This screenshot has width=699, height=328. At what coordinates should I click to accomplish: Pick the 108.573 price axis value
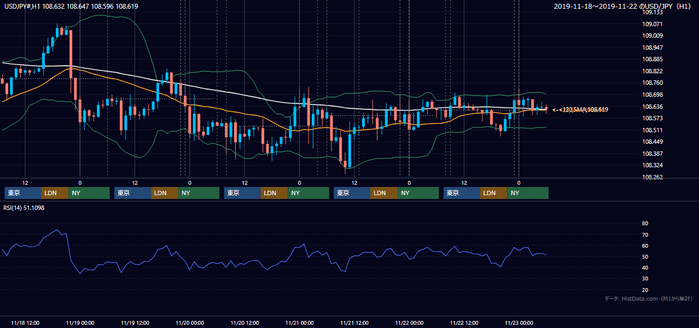tap(652, 118)
